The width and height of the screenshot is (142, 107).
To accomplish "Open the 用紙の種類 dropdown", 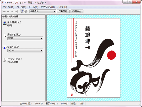I will pyautogui.click(x=25, y=38).
